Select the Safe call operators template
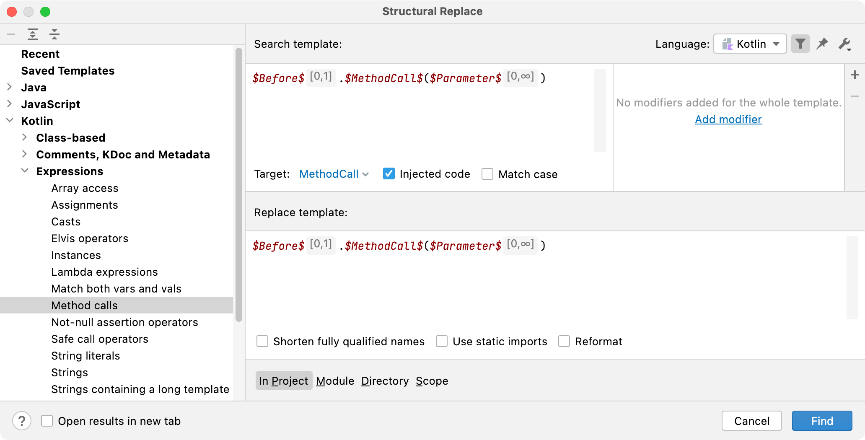The height and width of the screenshot is (440, 865). point(100,339)
